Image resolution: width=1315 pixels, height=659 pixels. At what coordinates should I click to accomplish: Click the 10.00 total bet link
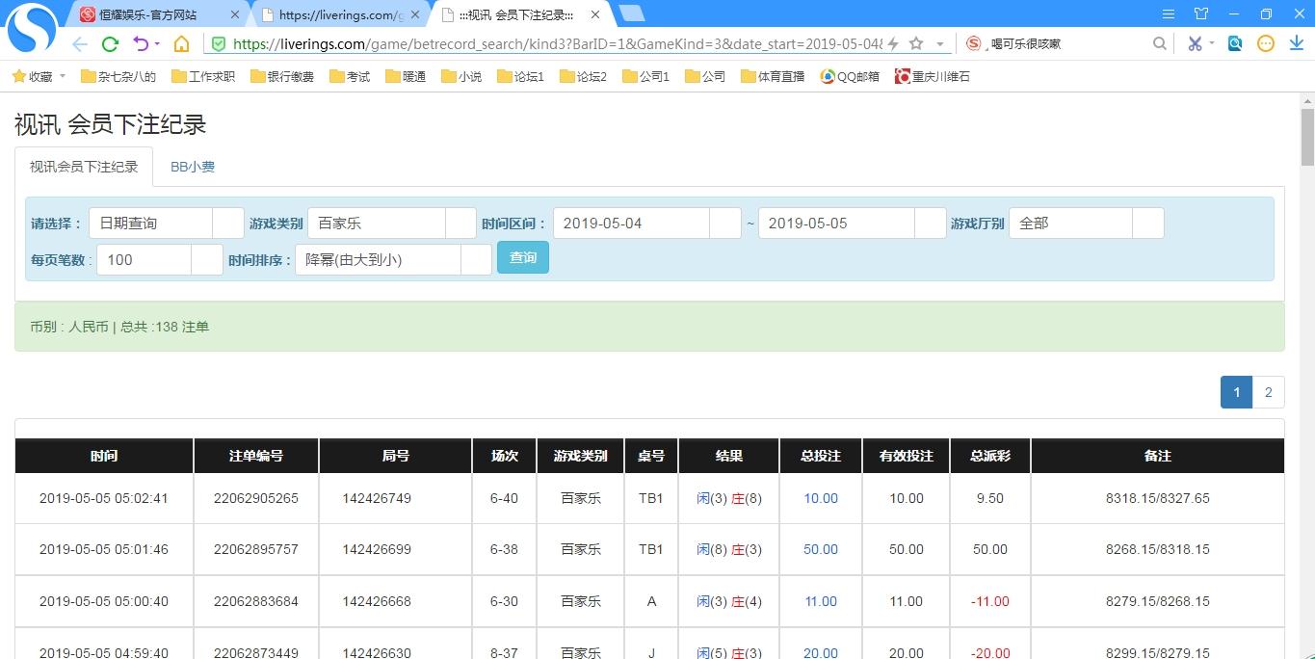coord(821,498)
